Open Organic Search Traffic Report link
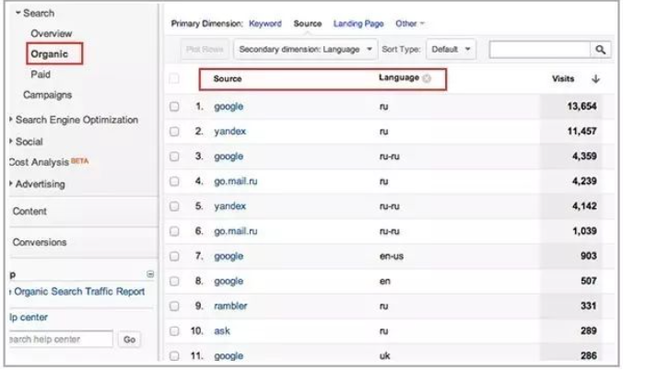657x371 pixels. [78, 292]
